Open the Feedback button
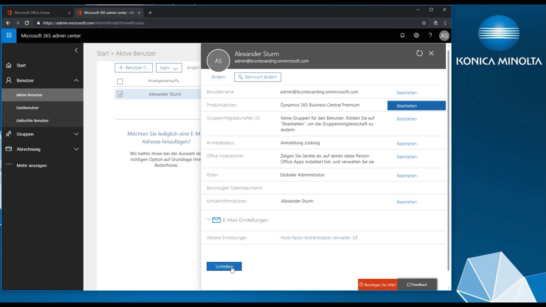 (x=417, y=284)
